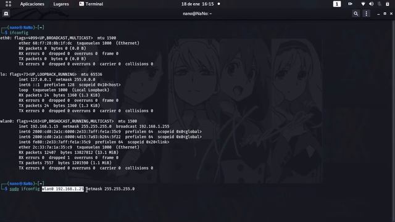Click the new tab icon in terminal header

coord(6,14)
